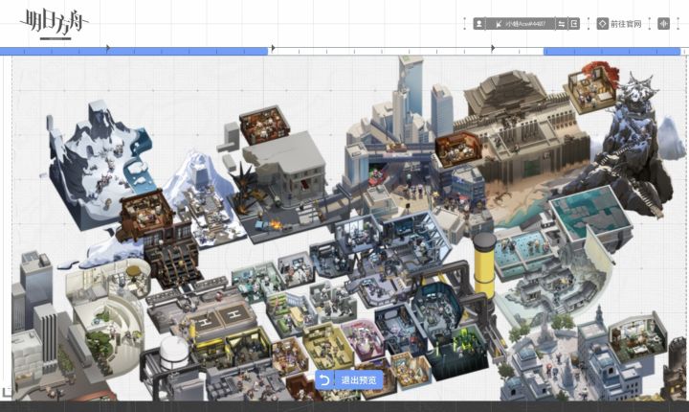Select the red-tree room at top right
This screenshot has height=412, width=689.
(x=590, y=87)
